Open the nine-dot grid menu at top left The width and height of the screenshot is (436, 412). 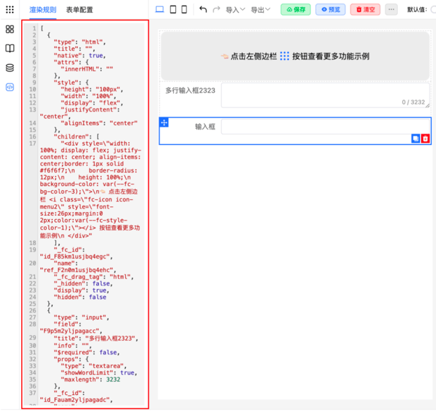10,10
